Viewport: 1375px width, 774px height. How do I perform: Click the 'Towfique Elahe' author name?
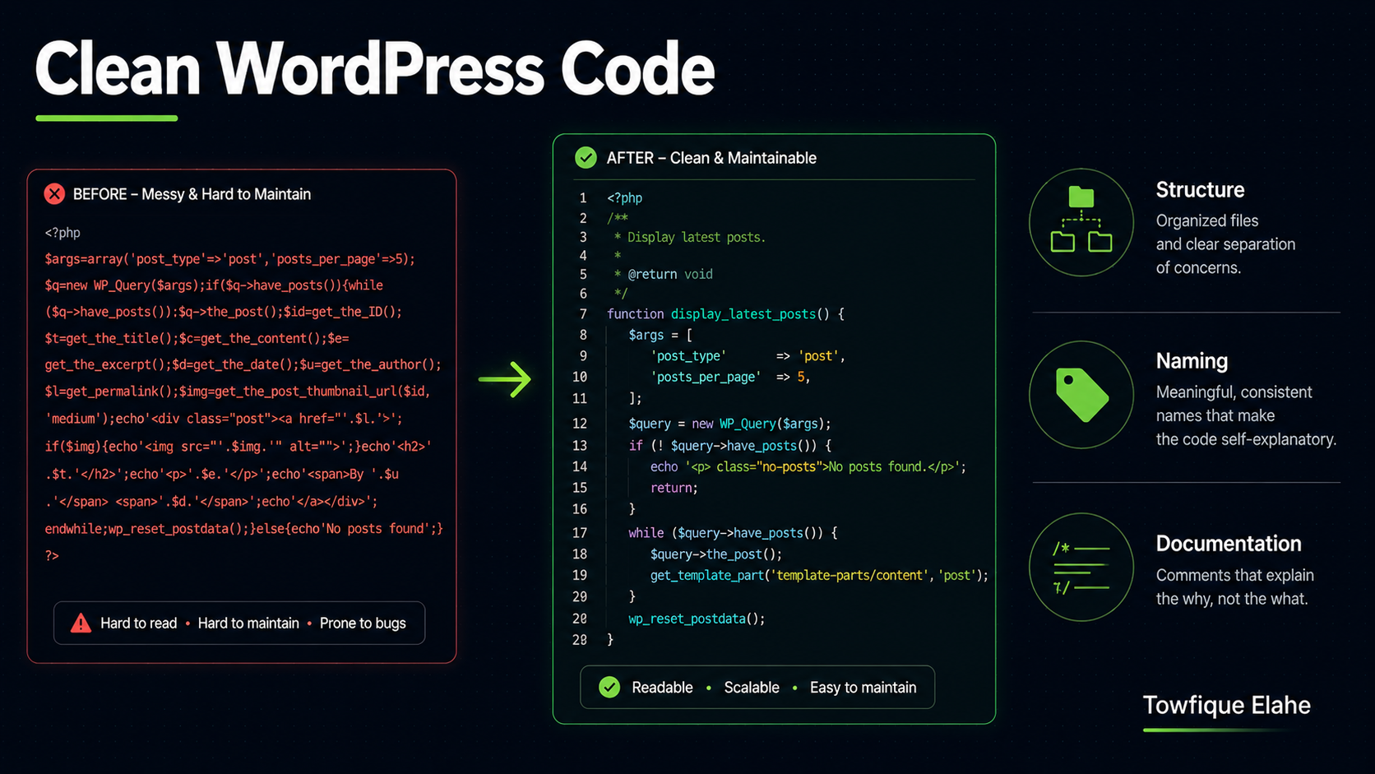1226,705
